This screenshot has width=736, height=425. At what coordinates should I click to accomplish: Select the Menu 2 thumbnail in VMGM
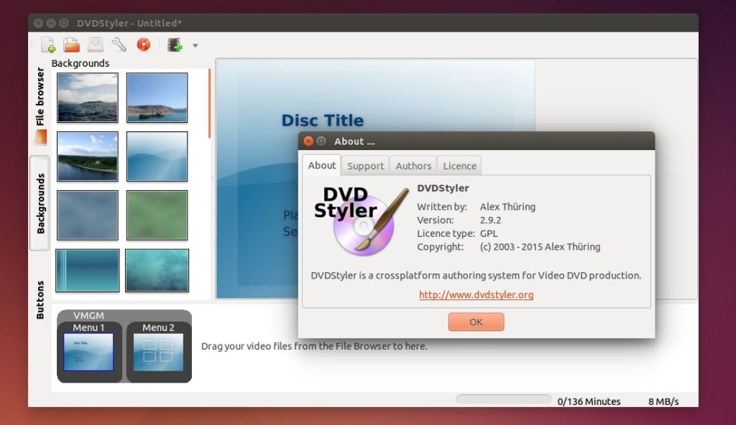point(158,352)
